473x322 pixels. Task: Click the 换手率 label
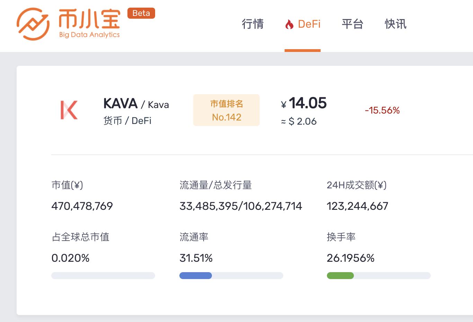pyautogui.click(x=341, y=237)
